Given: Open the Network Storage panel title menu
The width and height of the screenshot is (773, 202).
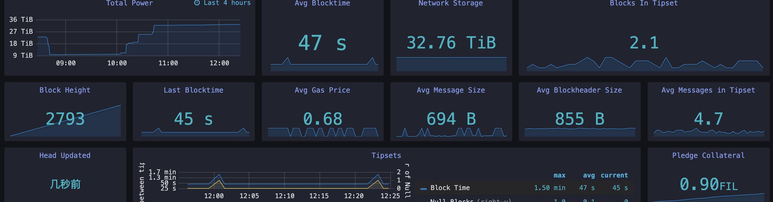Looking at the screenshot, I should point(450,3).
